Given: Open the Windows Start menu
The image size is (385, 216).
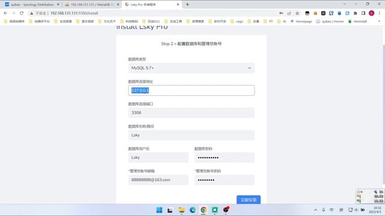Looking at the screenshot, I should pyautogui.click(x=159, y=210).
